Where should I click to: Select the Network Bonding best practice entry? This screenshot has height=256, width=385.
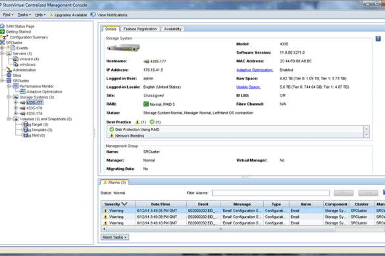point(235,135)
